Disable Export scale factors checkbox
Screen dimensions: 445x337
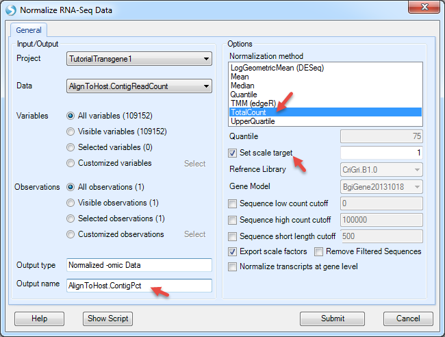click(x=232, y=251)
